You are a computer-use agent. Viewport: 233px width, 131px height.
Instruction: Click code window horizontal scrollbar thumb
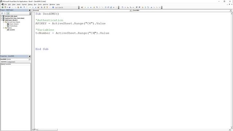click(48, 130)
